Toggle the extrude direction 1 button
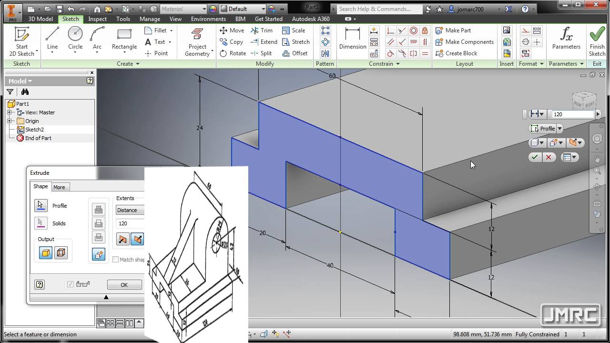610x343 pixels. pos(122,239)
